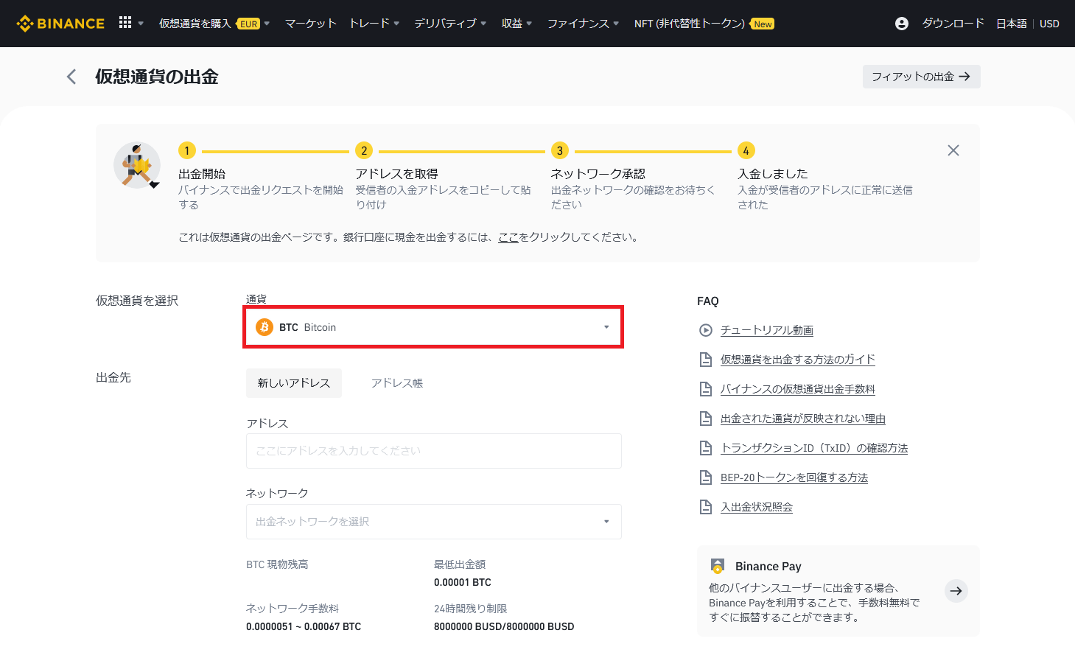
Task: Open the ダウンロード menu item
Action: (x=953, y=24)
